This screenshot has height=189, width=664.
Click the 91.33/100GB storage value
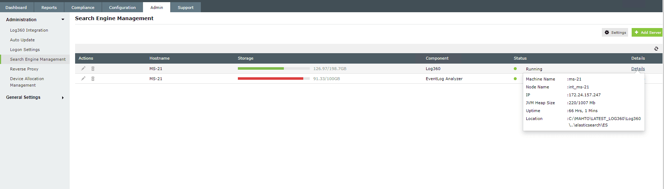327,79
